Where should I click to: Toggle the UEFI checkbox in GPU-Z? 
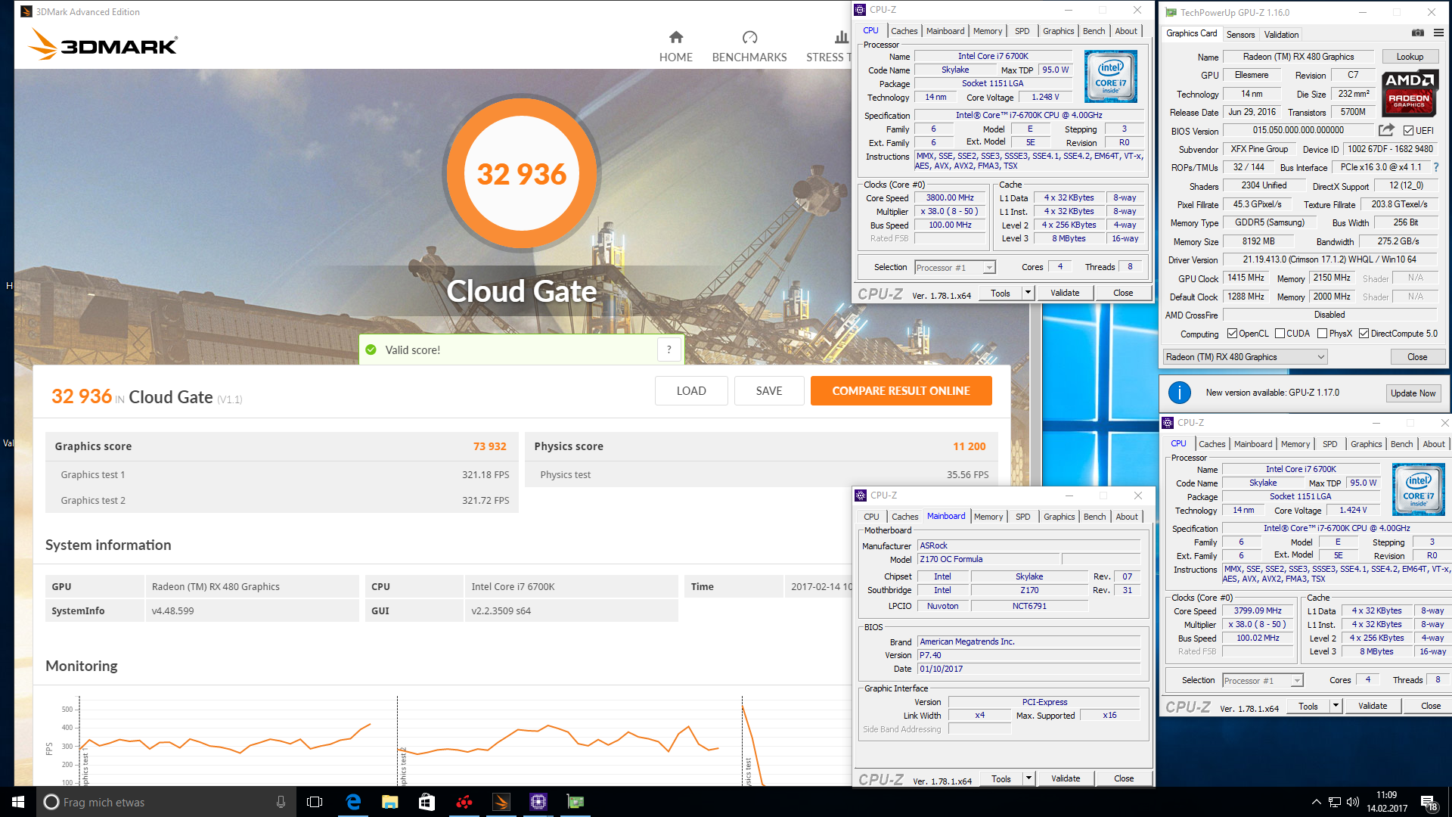click(1408, 130)
